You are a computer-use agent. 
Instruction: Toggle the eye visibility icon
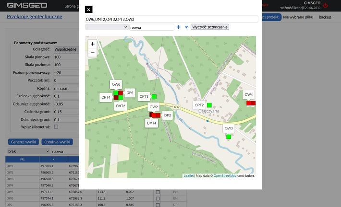(x=187, y=27)
